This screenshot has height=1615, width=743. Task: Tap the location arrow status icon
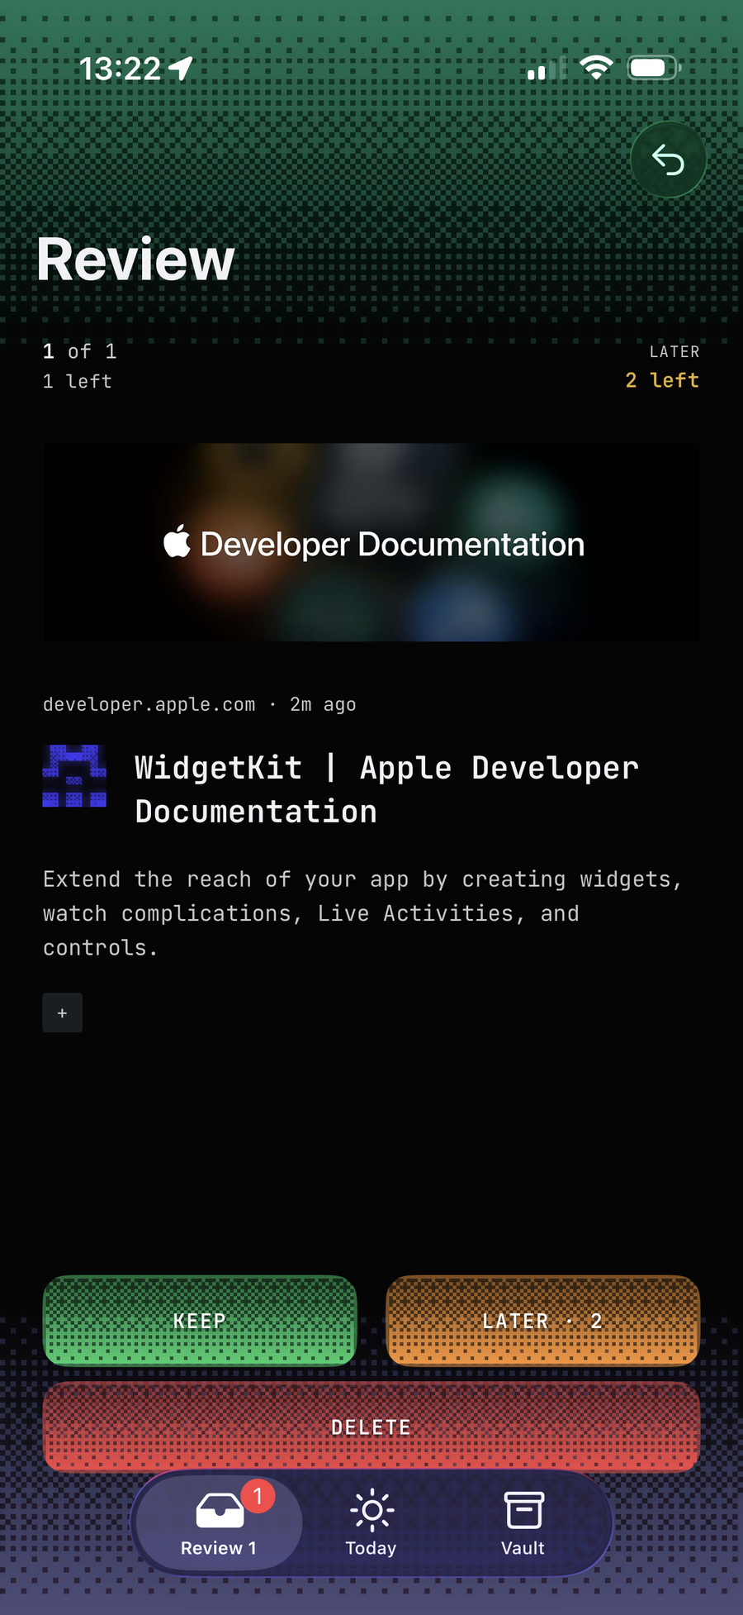(181, 69)
